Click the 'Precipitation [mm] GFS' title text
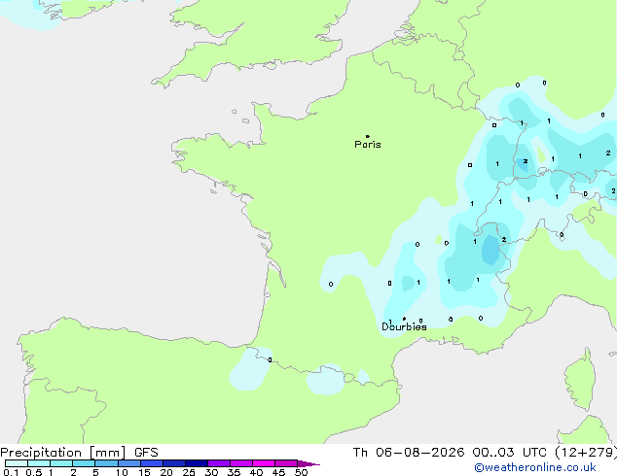617x476 pixels. (x=79, y=453)
